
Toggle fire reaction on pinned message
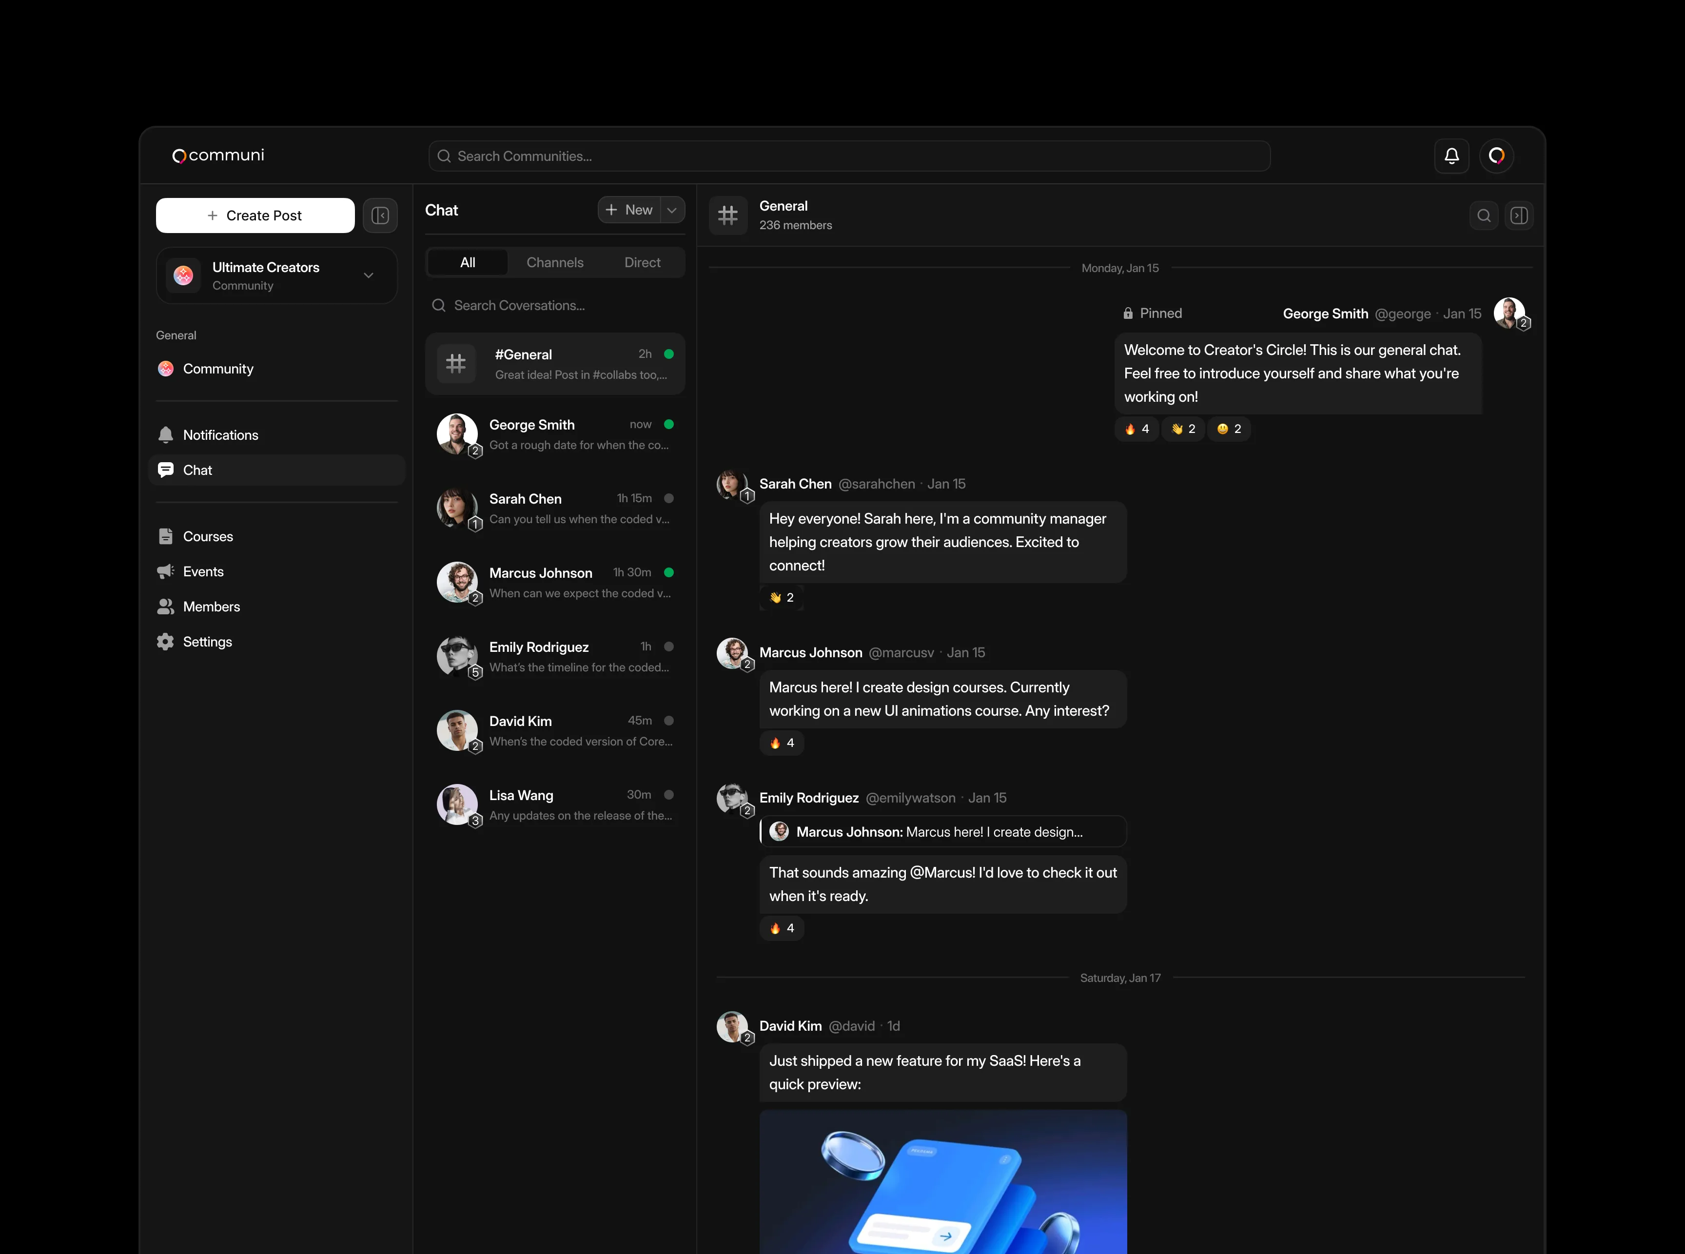coord(1137,429)
